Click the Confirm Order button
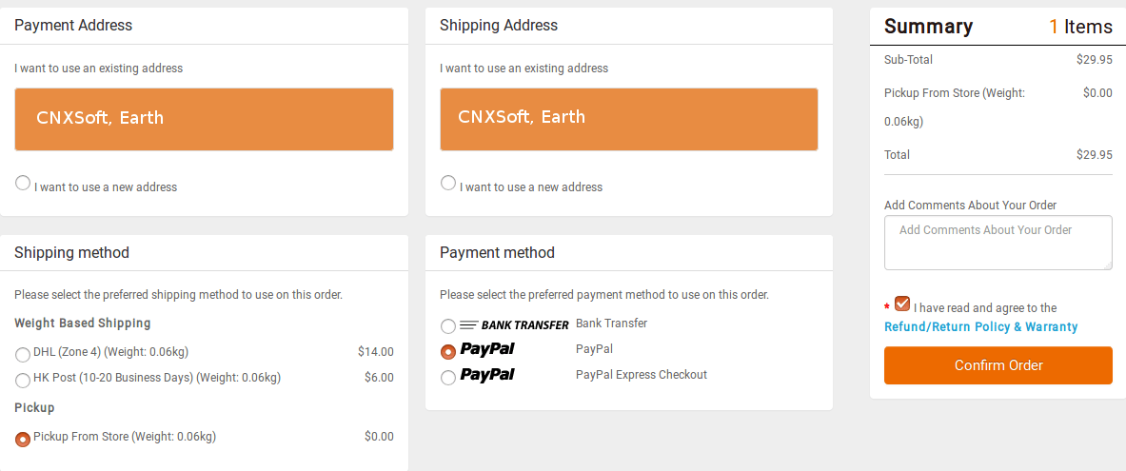 pos(998,365)
